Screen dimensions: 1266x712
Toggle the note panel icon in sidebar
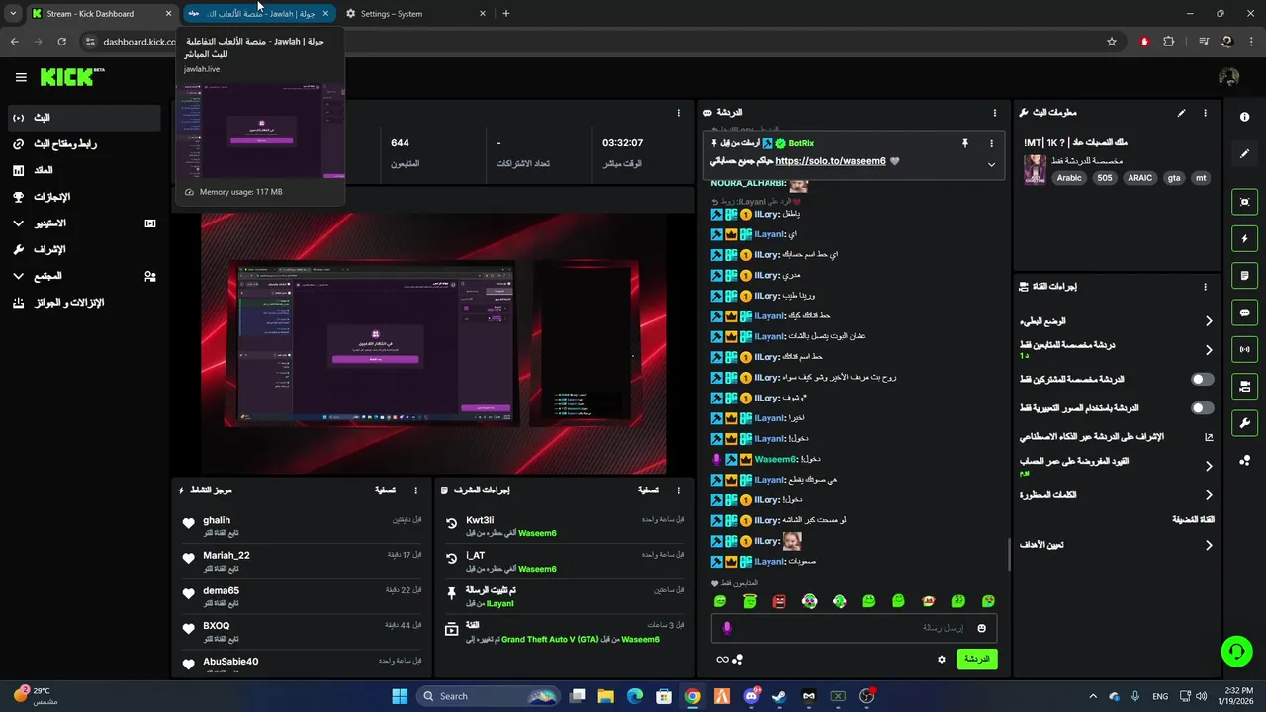coord(1244,275)
